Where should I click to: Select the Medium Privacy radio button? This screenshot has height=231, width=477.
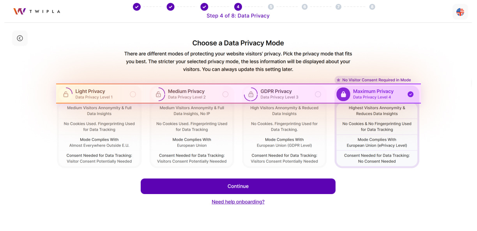225,94
